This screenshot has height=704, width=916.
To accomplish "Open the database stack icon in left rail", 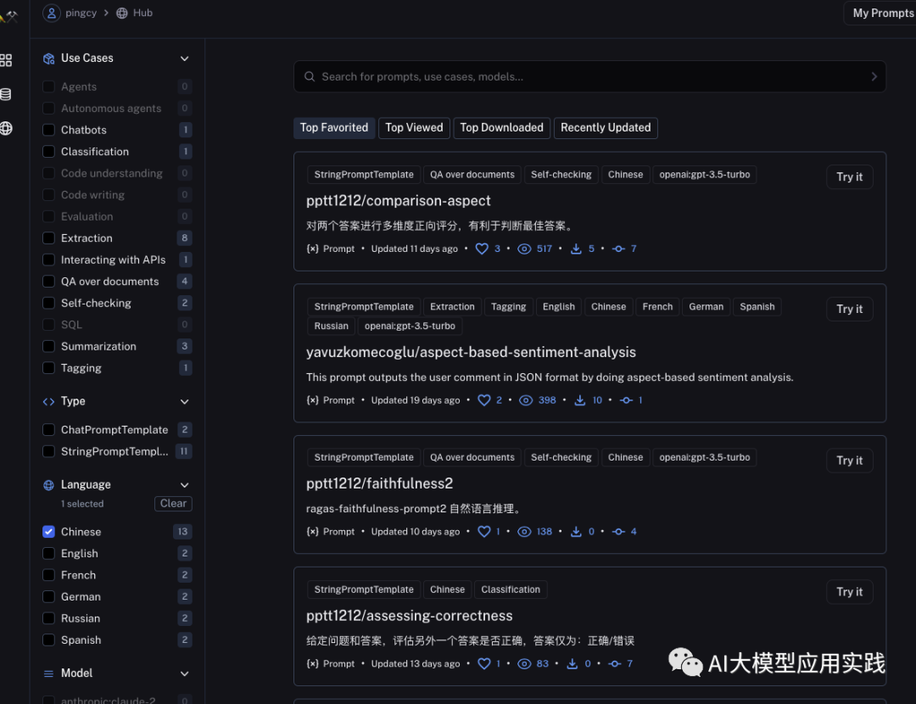I will click(x=6, y=94).
